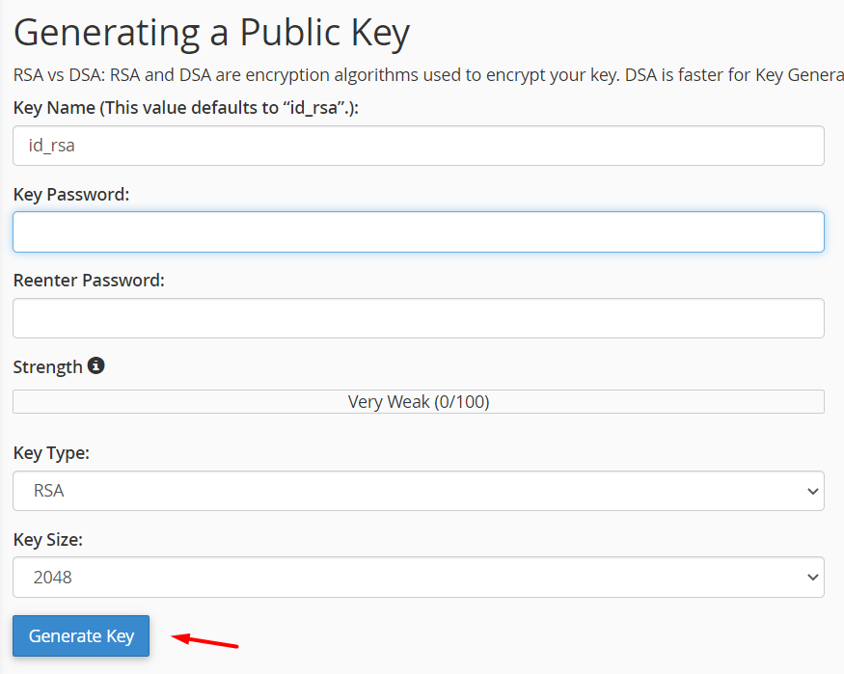Click the Key Size label

click(48, 540)
